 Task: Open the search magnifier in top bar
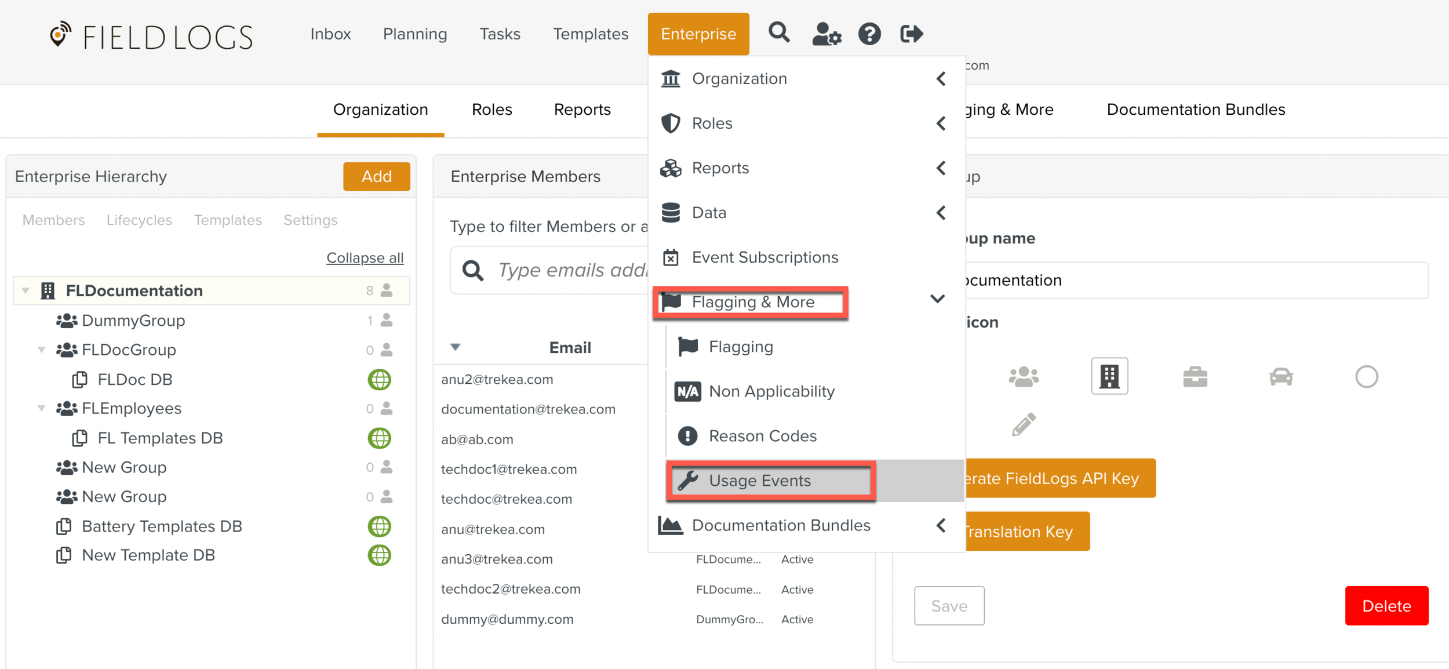click(x=779, y=33)
